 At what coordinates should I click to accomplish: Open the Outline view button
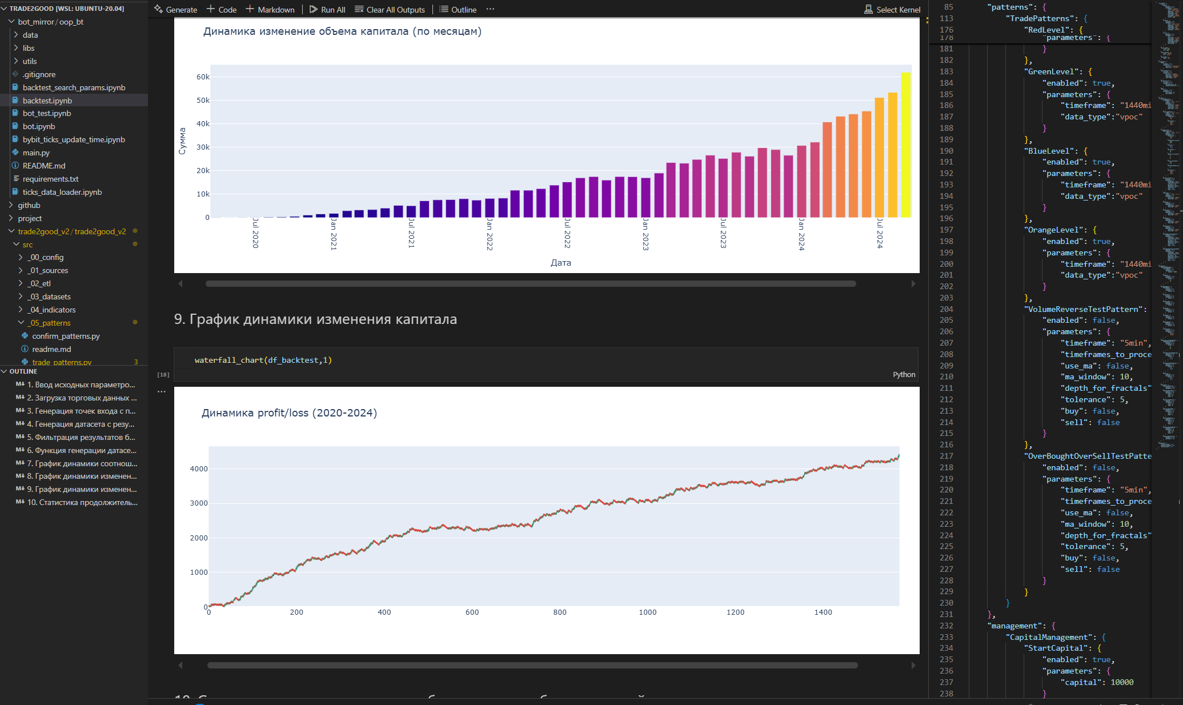click(458, 9)
